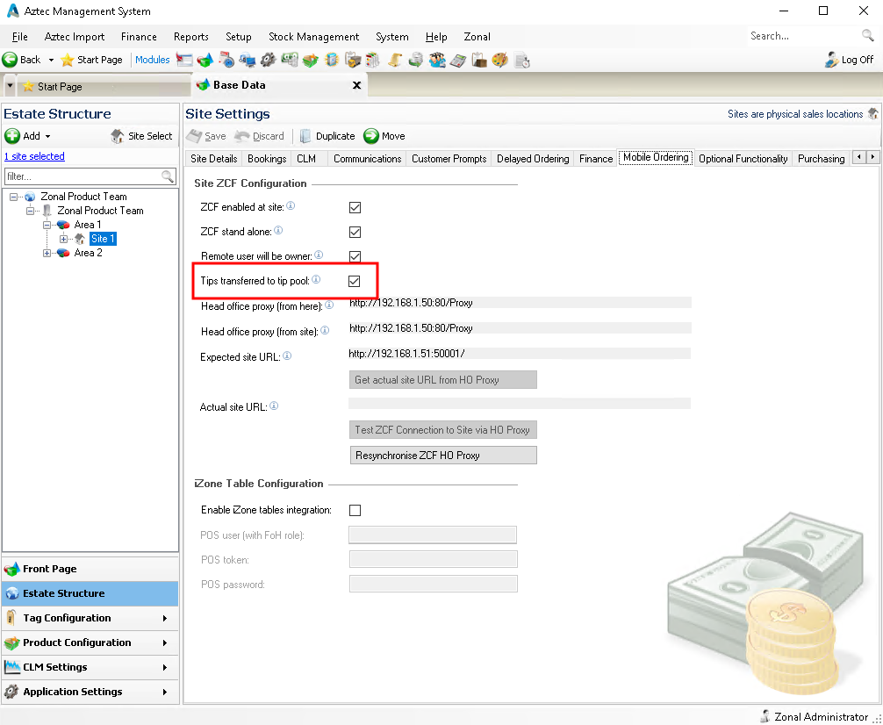Switch to the Optional Functionality tab
Screen dimensions: 883x725
[x=743, y=159]
